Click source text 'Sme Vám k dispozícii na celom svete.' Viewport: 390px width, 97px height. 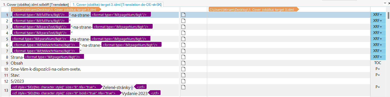click(x=46, y=69)
